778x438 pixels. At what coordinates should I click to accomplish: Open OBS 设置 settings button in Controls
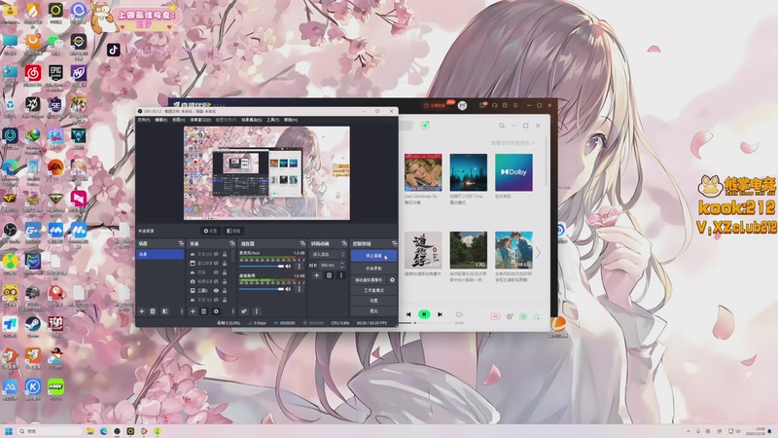pos(373,301)
